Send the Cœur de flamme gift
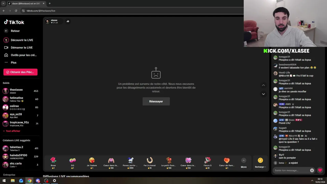The width and height of the screenshot is (327, 184). pos(227,163)
